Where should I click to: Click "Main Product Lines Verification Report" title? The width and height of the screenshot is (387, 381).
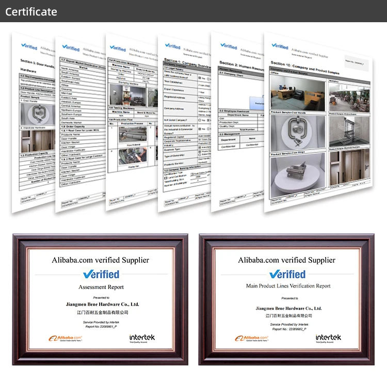click(288, 285)
